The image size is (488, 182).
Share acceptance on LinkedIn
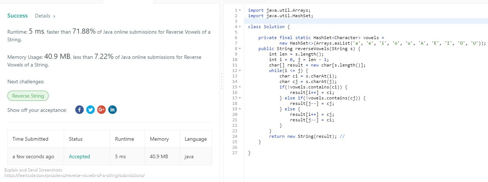(x=112, y=110)
